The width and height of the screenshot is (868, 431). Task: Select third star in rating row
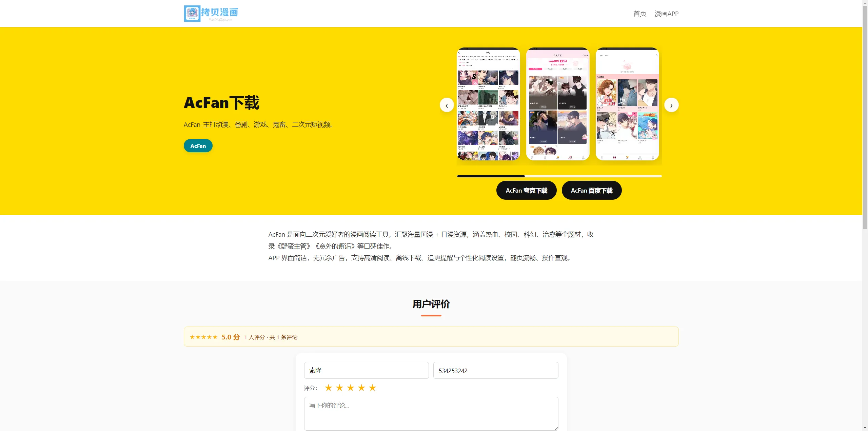(351, 388)
